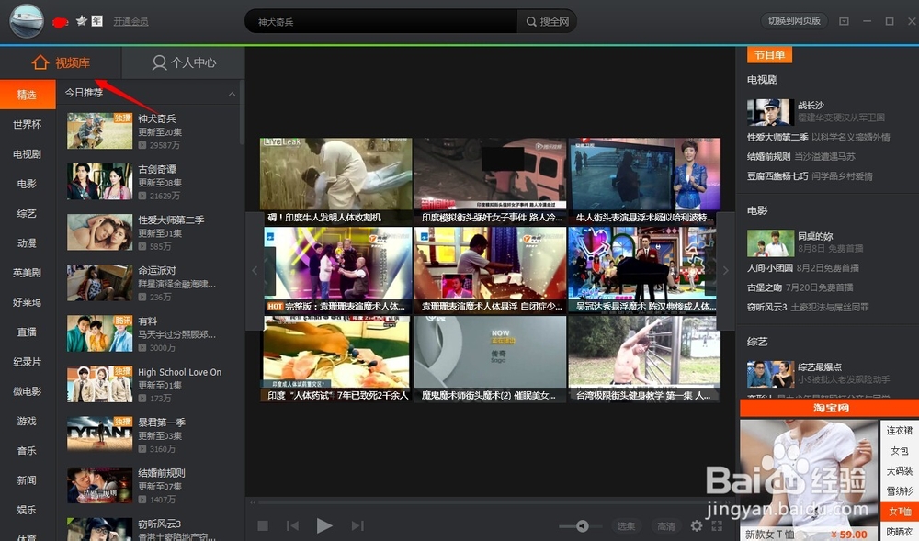Click the previous track button
This screenshot has width=919, height=541.
click(292, 525)
